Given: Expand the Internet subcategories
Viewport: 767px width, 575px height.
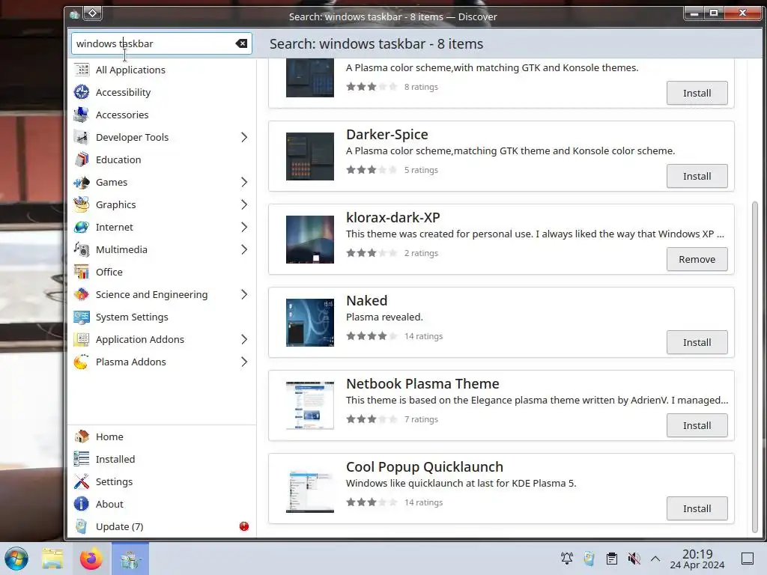Looking at the screenshot, I should pos(244,228).
